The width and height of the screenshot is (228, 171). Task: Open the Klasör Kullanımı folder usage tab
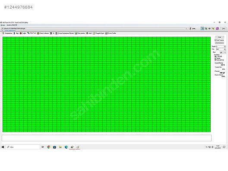click(x=43, y=33)
